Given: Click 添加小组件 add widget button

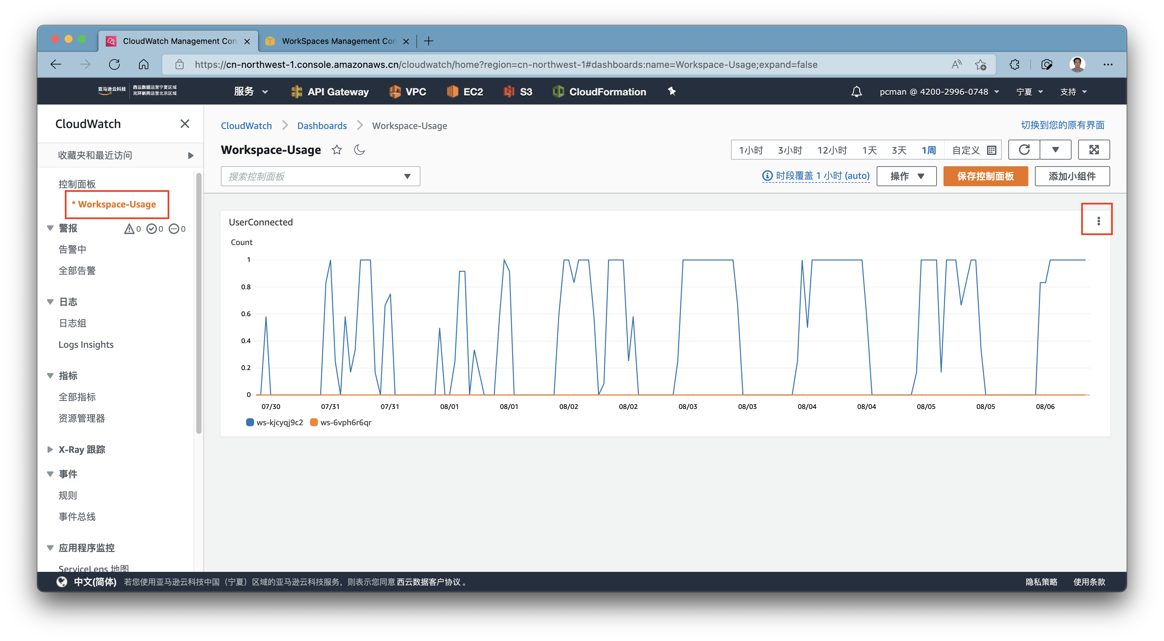Looking at the screenshot, I should [x=1072, y=176].
